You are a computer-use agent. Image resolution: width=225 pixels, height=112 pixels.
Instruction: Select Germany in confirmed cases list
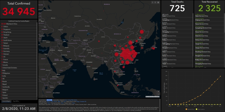19,51
